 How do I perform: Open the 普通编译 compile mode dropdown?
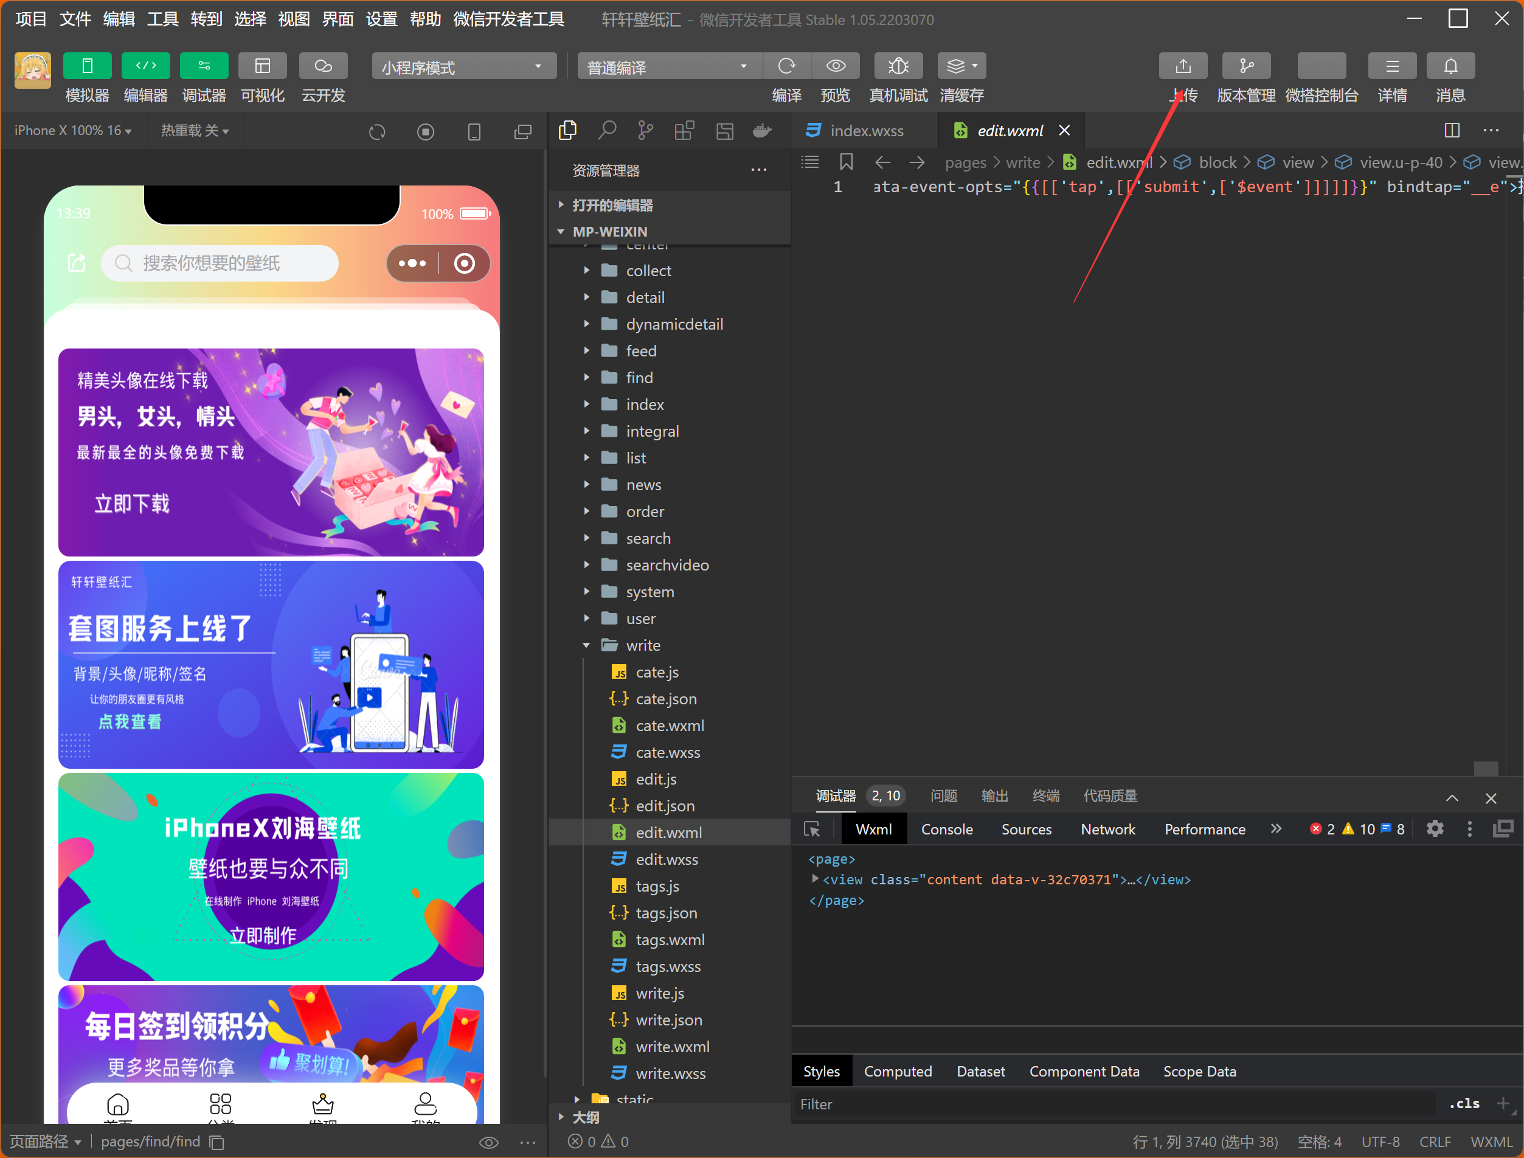pos(670,67)
